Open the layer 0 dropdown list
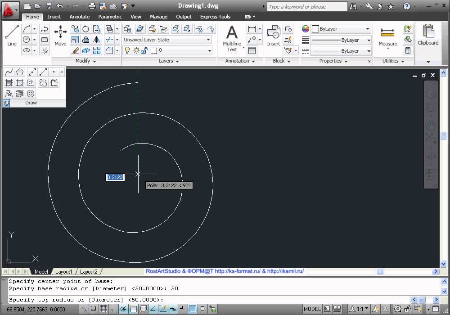 [210, 50]
